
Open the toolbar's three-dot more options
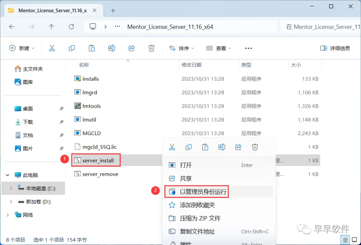click(248, 48)
